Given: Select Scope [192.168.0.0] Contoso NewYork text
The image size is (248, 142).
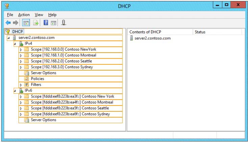Looking at the screenshot, I should (x=64, y=49).
